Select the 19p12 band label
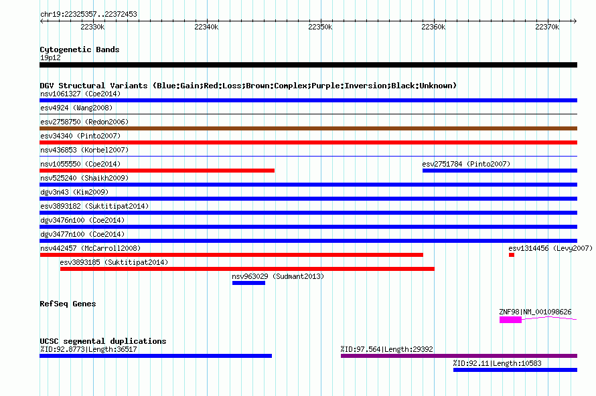 (x=50, y=58)
